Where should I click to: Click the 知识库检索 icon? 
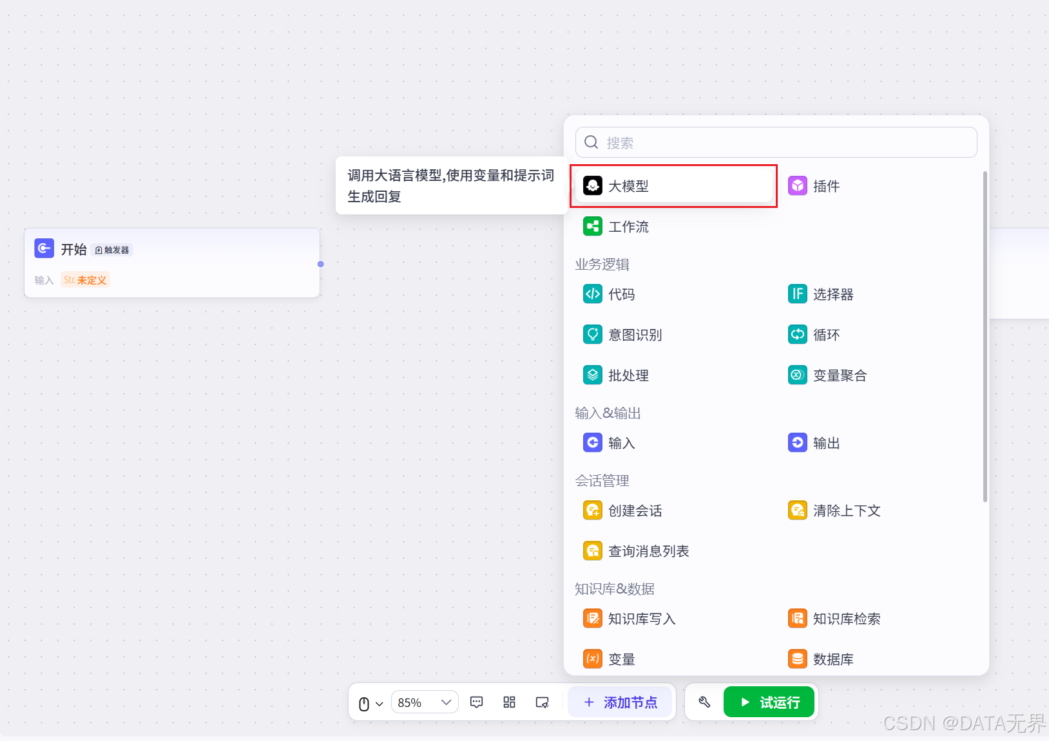(798, 619)
